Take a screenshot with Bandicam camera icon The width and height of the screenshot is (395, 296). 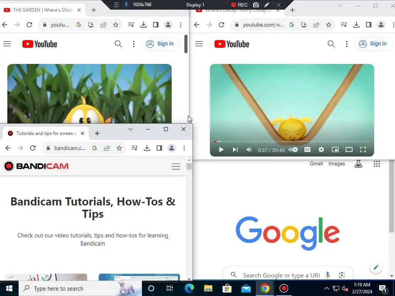pos(256,5)
